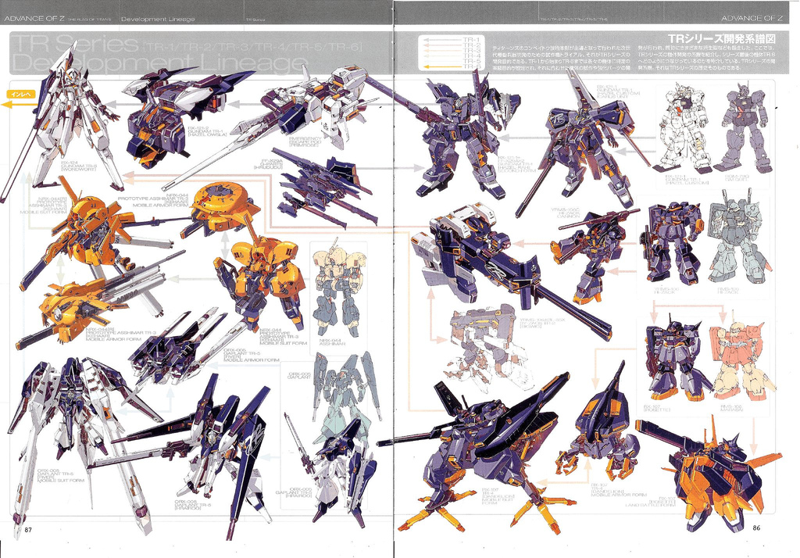Image resolution: width=800 pixels, height=558 pixels.
Task: Select the FF-X29A G-Parts Hrududu illustration
Action: pyautogui.click(x=327, y=186)
